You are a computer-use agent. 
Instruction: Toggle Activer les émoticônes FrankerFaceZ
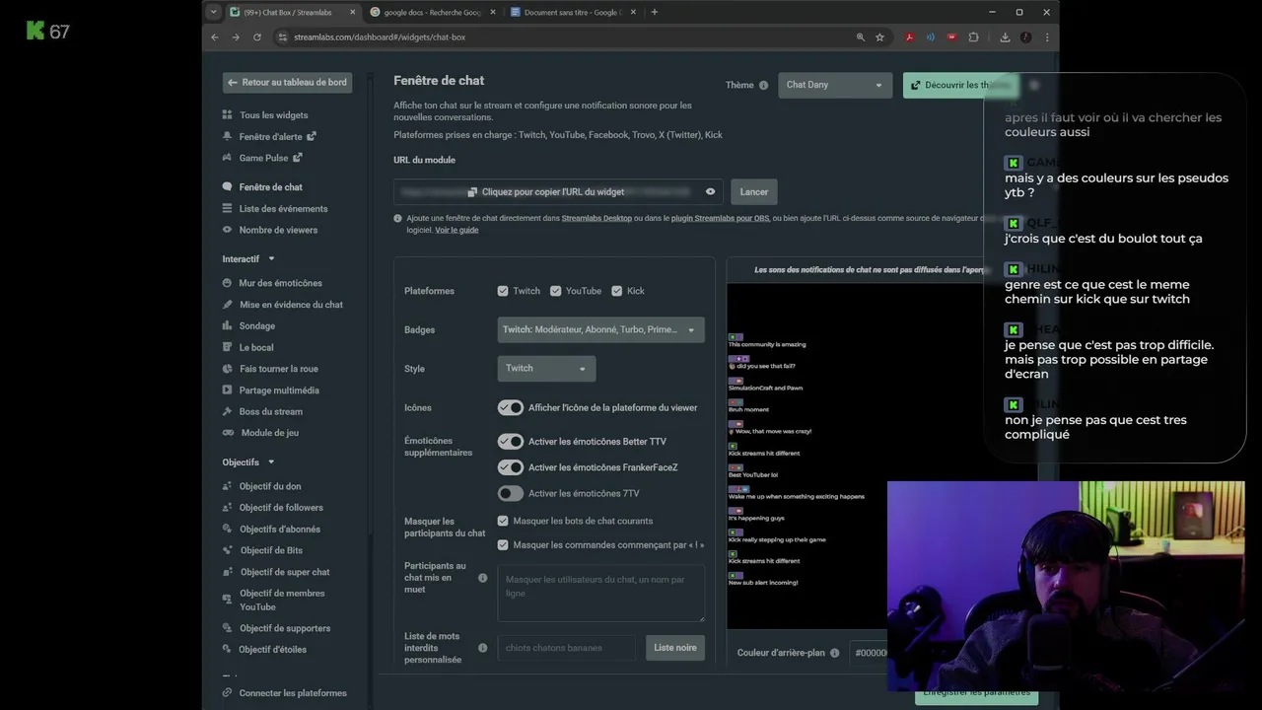click(x=510, y=467)
